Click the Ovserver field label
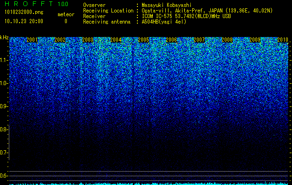The height and width of the screenshot is (185, 292). coord(94,5)
